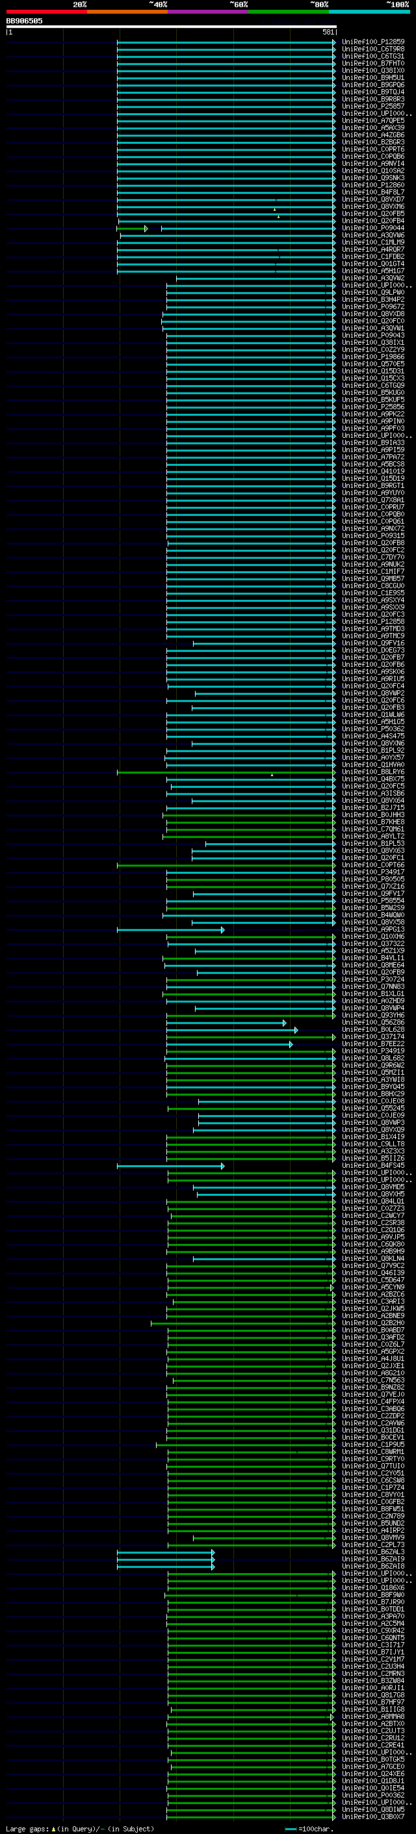Click the purple ~60% identity legend bar
416x1834 pixels.
[209, 12]
